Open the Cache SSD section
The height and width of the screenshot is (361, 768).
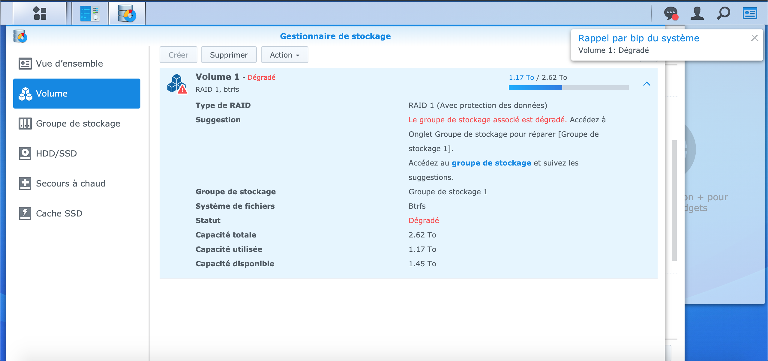(59, 213)
